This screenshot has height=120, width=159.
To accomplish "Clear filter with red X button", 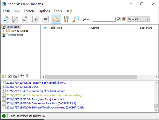I will tap(124, 19).
